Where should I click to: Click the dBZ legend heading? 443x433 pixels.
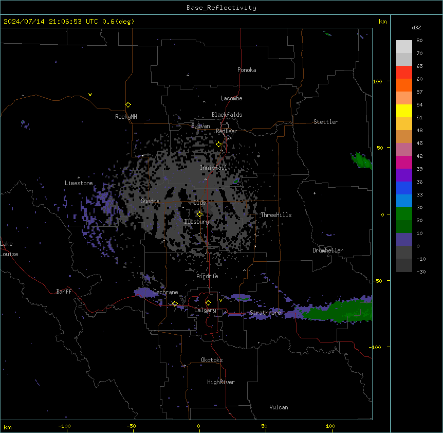pos(416,28)
